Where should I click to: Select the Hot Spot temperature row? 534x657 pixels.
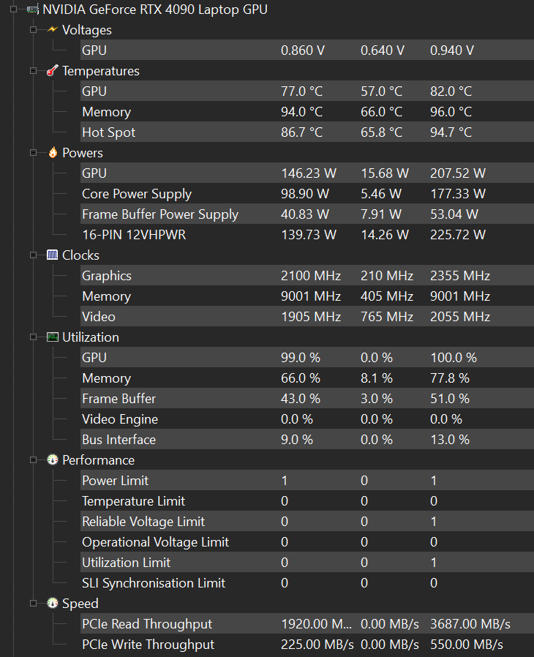(307, 132)
